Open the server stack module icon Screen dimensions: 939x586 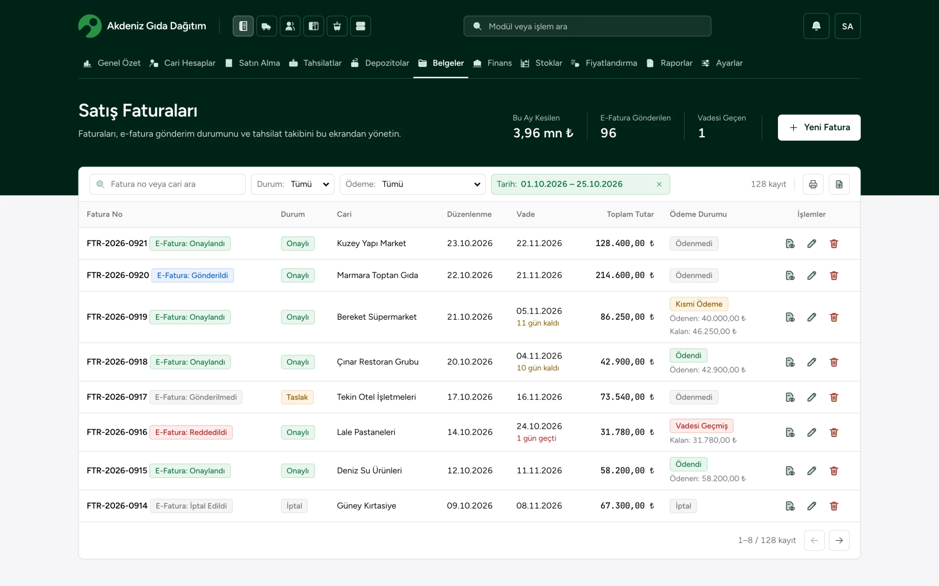360,26
